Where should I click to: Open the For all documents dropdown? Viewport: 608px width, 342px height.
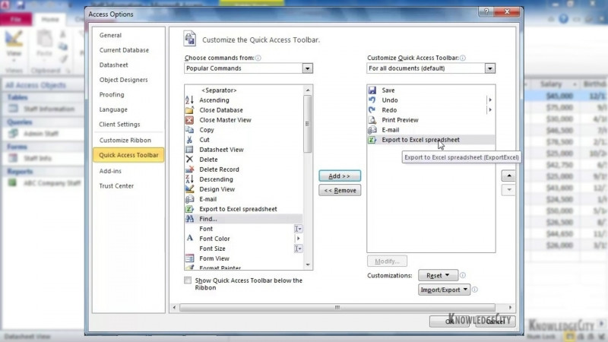490,68
